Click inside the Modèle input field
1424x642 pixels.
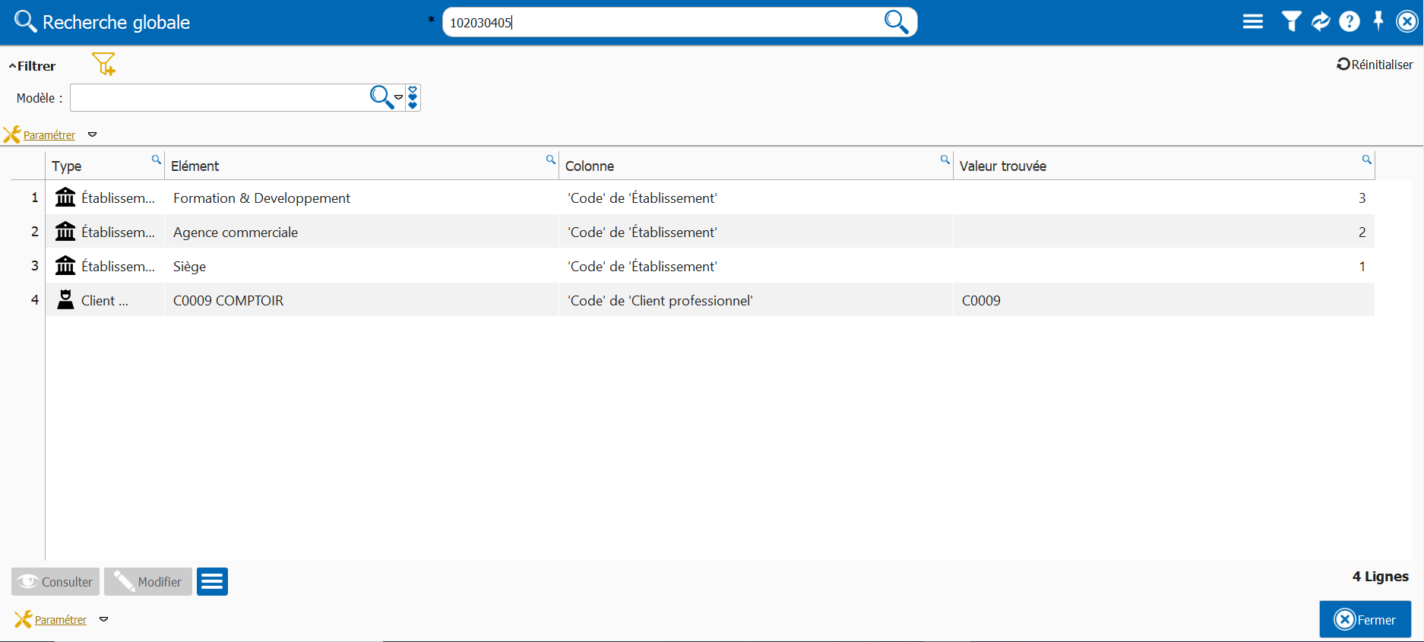coord(218,98)
